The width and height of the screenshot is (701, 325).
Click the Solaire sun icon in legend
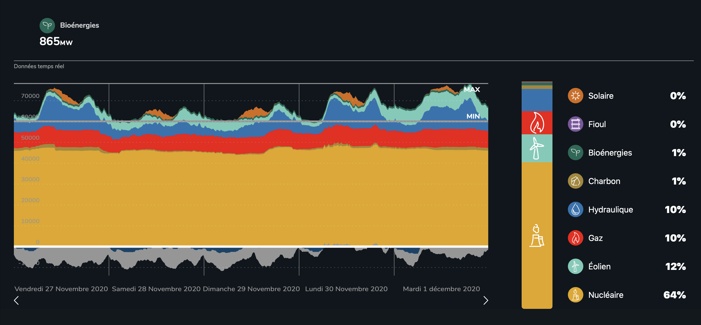coord(575,96)
